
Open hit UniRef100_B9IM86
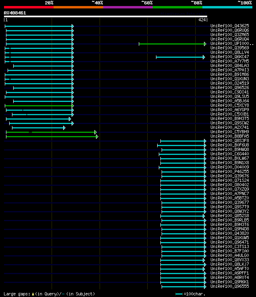(230, 74)
